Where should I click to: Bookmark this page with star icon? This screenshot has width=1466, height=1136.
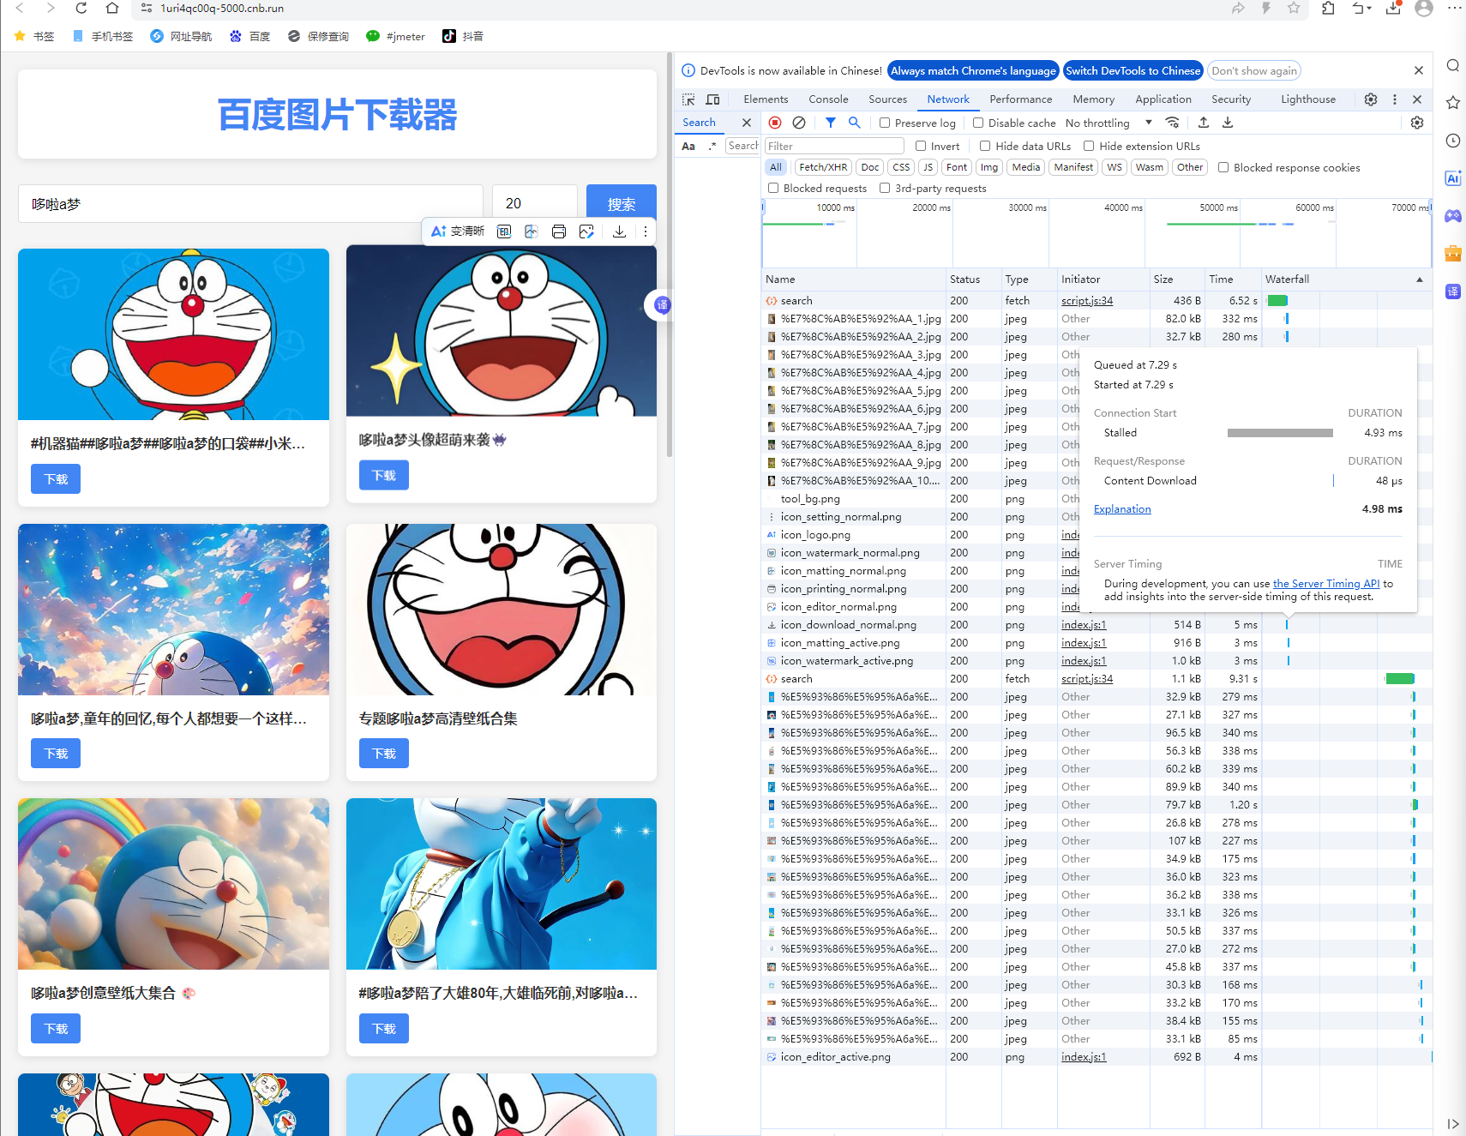click(1294, 8)
